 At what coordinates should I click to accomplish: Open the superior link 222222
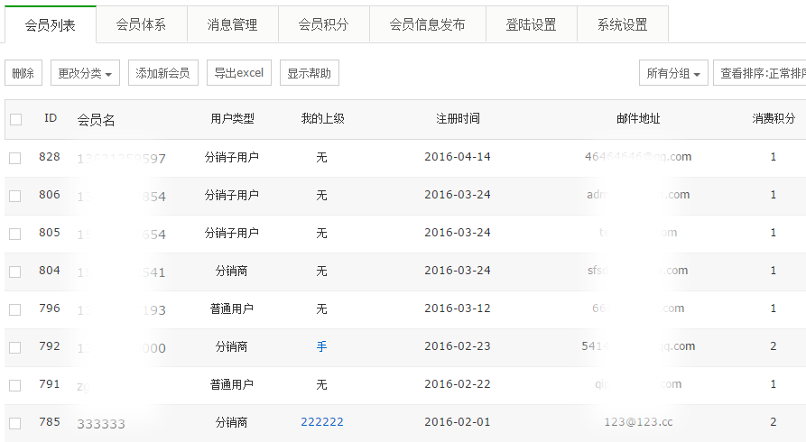click(321, 422)
